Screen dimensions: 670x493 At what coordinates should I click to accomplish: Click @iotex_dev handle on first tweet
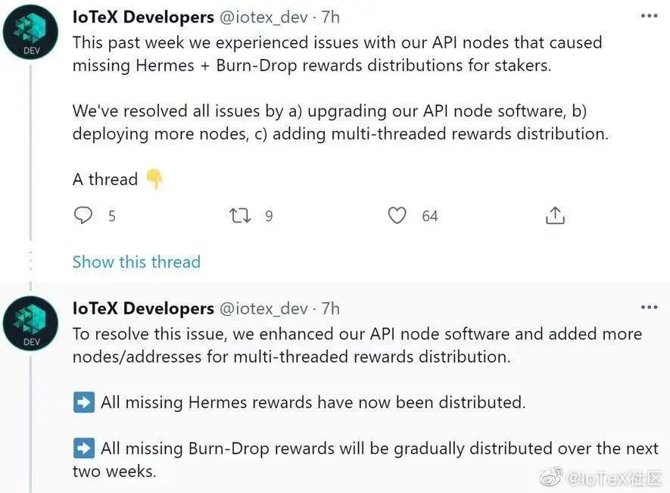pos(263,17)
